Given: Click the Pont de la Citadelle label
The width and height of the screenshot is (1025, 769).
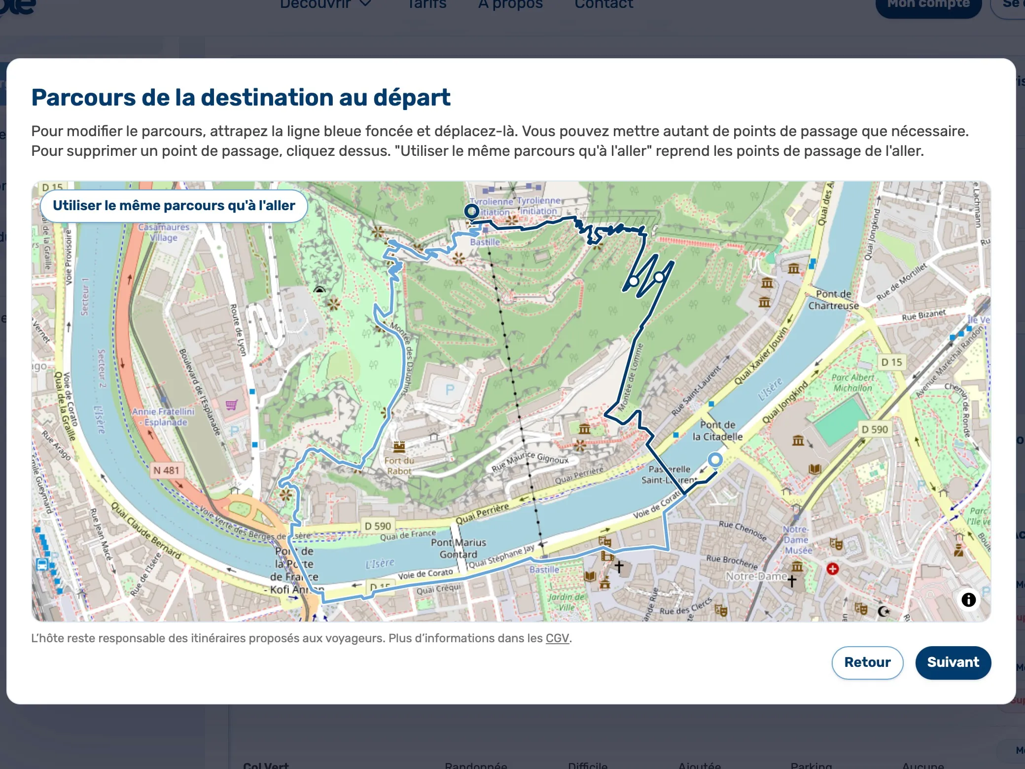Looking at the screenshot, I should pyautogui.click(x=718, y=431).
